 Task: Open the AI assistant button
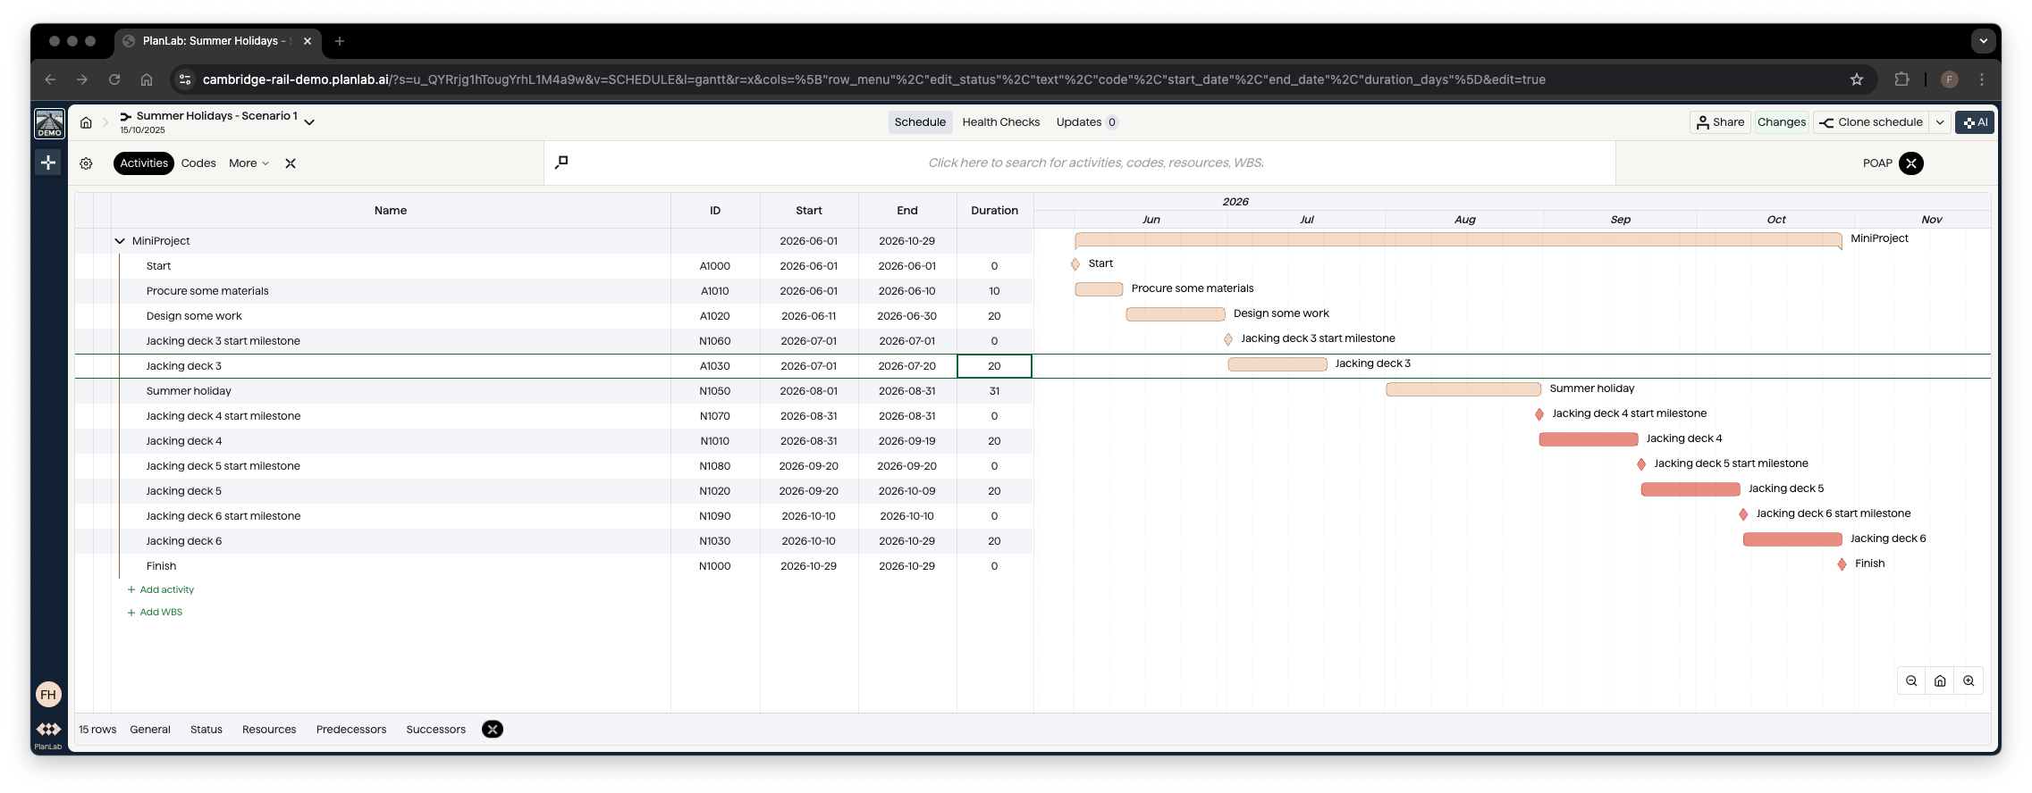point(1974,122)
